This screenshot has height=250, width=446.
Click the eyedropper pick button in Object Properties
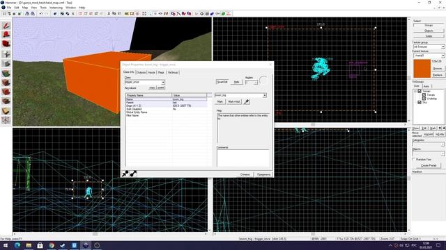coord(247,101)
